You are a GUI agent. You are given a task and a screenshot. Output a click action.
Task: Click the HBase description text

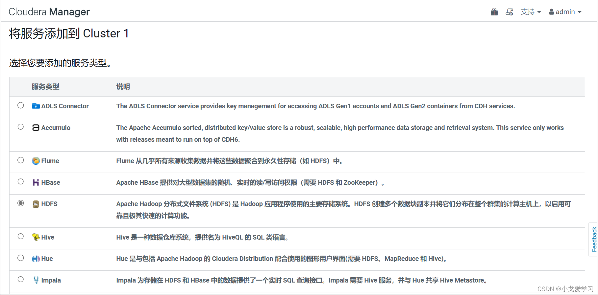[250, 182]
